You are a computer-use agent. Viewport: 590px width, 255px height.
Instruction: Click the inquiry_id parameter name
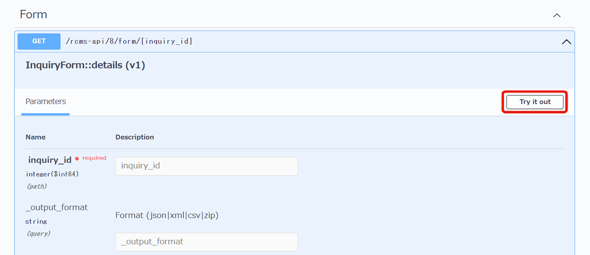point(49,160)
